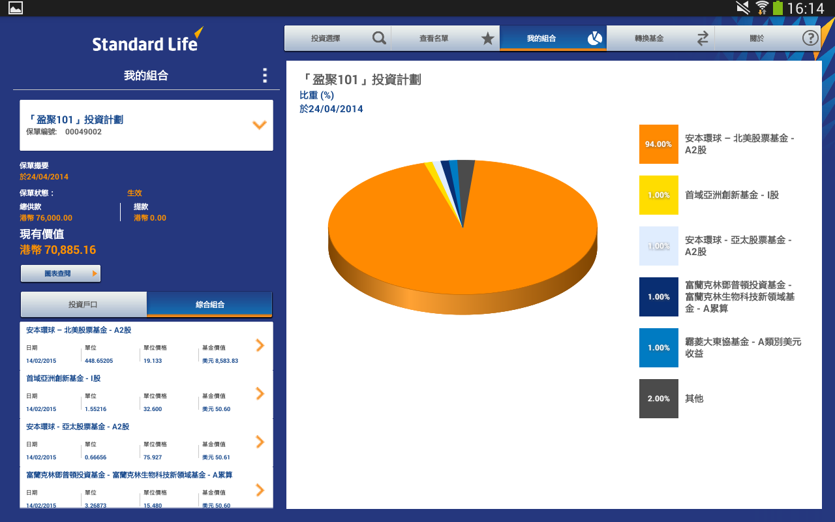Open details arrow for 安本環球 北美股票基金 row
835x522 pixels.
tap(260, 345)
